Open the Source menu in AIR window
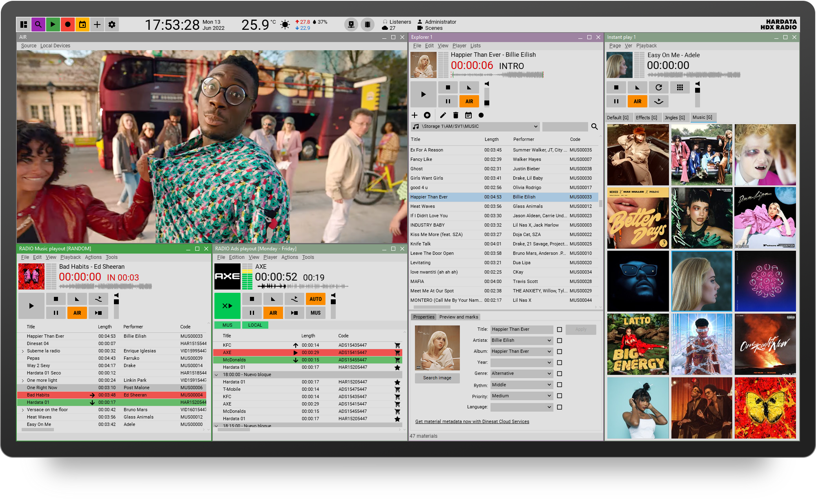 (29, 46)
